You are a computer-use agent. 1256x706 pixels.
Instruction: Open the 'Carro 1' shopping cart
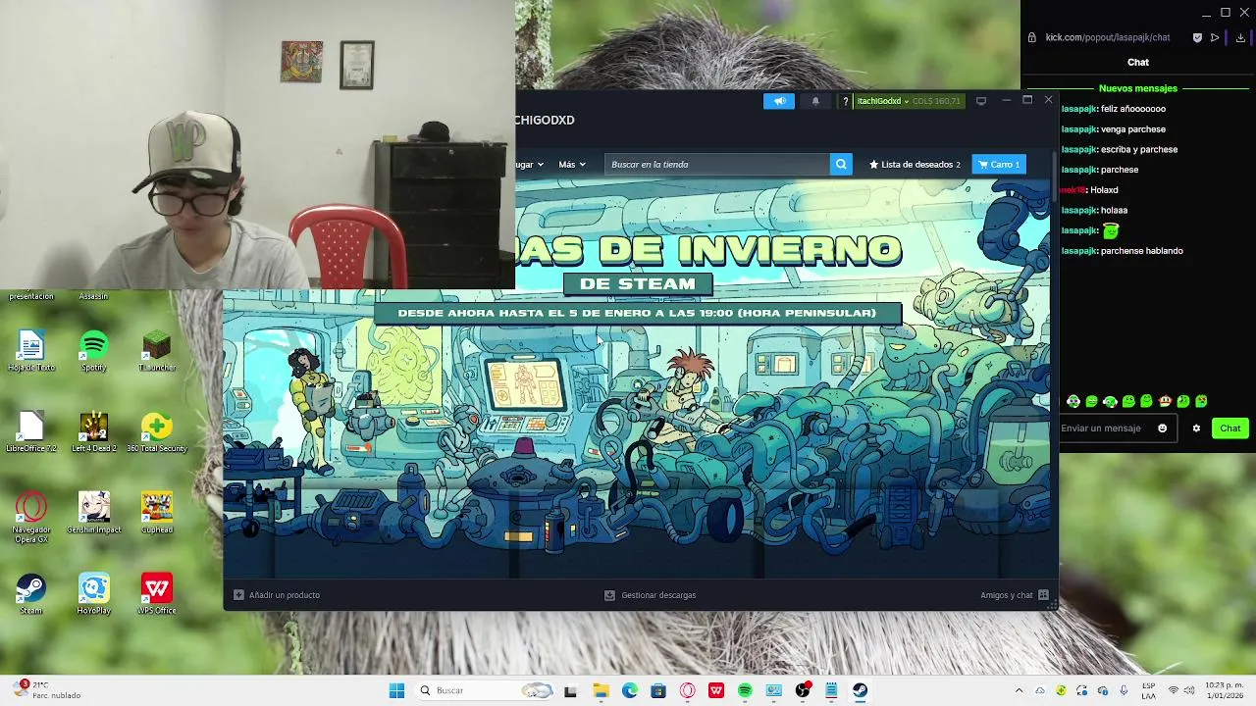coord(999,165)
